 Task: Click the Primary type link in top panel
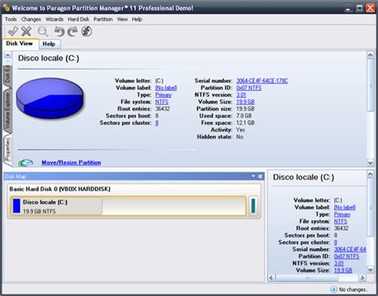coord(163,95)
